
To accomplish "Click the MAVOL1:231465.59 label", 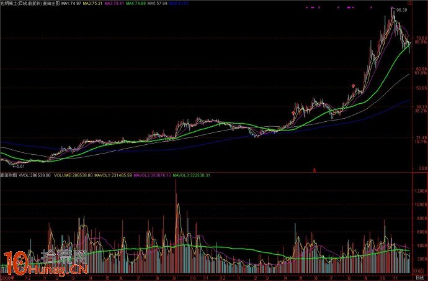I will click(113, 175).
